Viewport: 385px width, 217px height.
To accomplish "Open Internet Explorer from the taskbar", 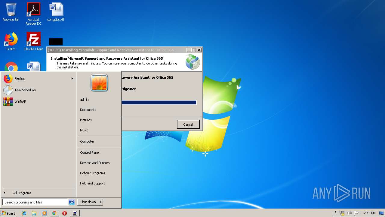I will click(x=24, y=213).
